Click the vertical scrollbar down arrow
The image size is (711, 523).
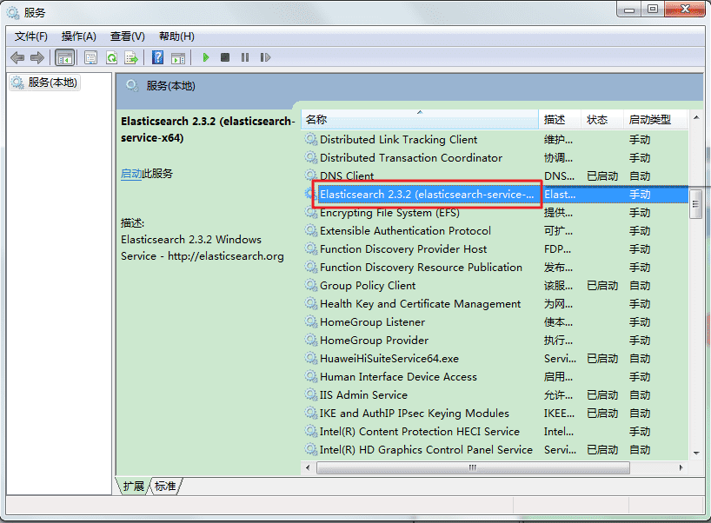click(696, 453)
